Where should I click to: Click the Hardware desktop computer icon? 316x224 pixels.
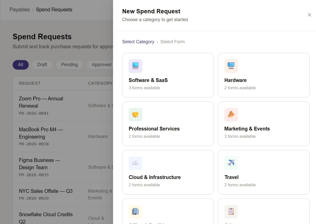click(x=231, y=66)
